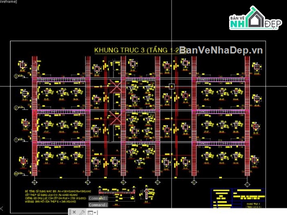The height and width of the screenshot is (215, 287).
Task: Click the top Command: history line
Action: (98, 198)
